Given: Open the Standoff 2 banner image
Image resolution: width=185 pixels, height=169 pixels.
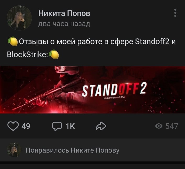Looking at the screenshot, I should (x=93, y=90).
